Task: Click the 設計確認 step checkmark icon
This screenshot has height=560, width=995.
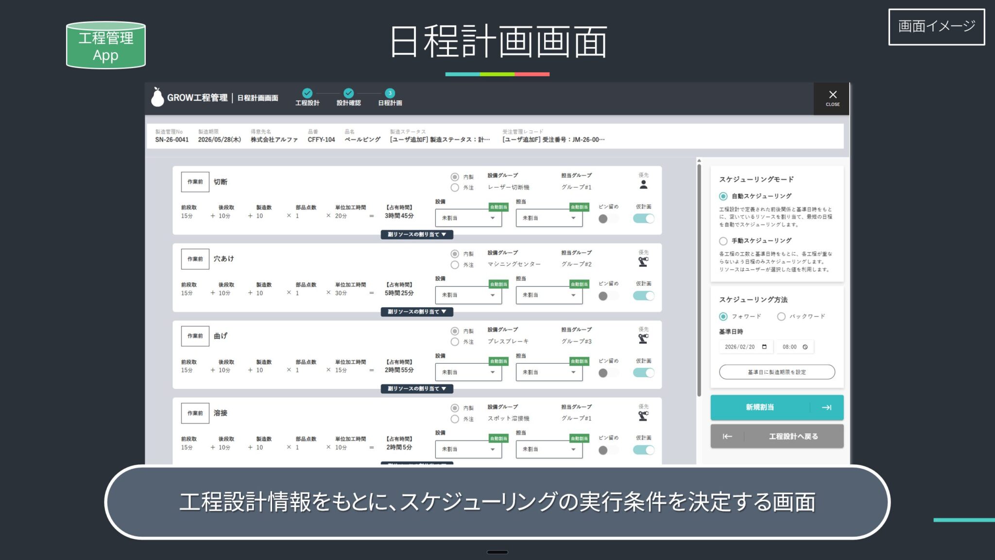Action: (x=348, y=93)
